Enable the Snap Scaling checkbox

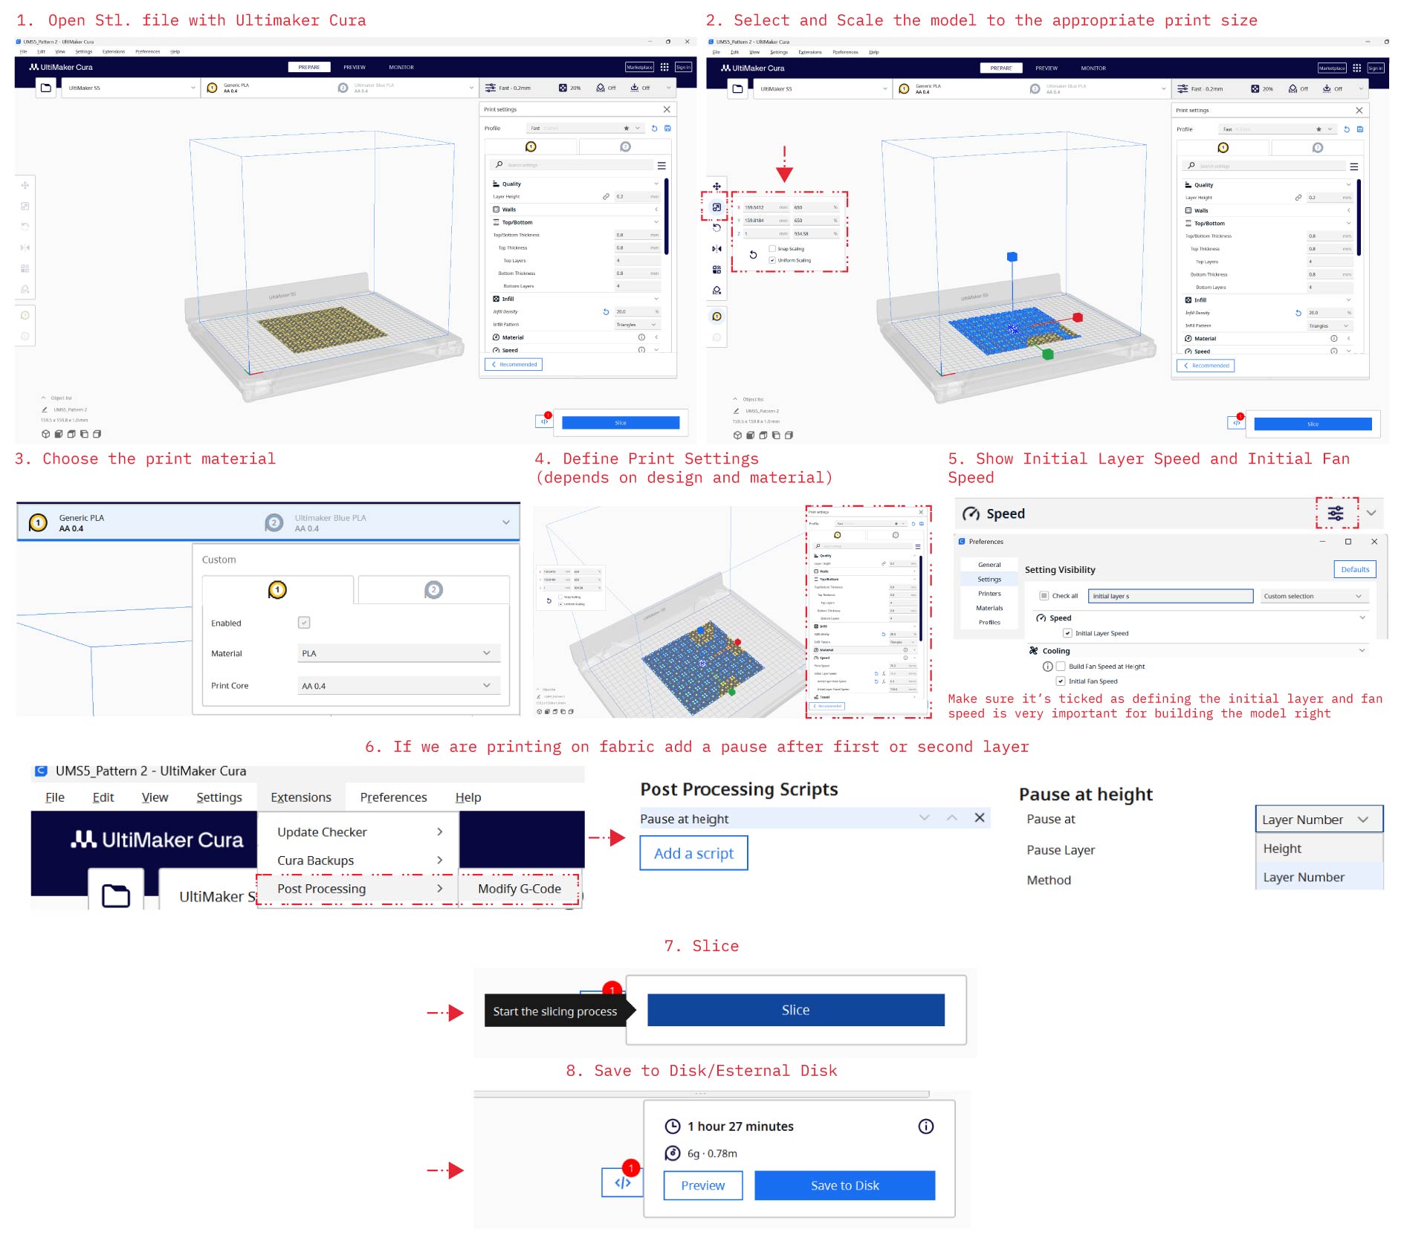tap(772, 249)
